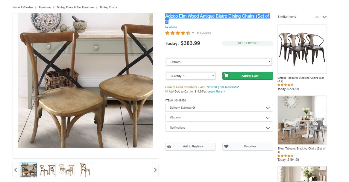Open the Options dropdown
This screenshot has height=182, width=349.
219,62
